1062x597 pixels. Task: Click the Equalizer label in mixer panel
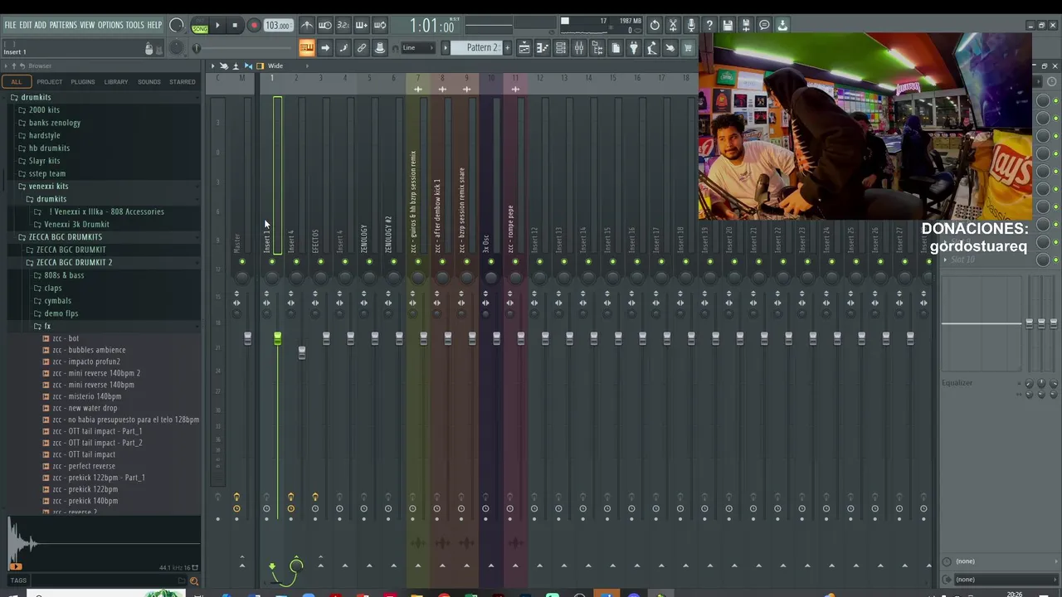957,383
